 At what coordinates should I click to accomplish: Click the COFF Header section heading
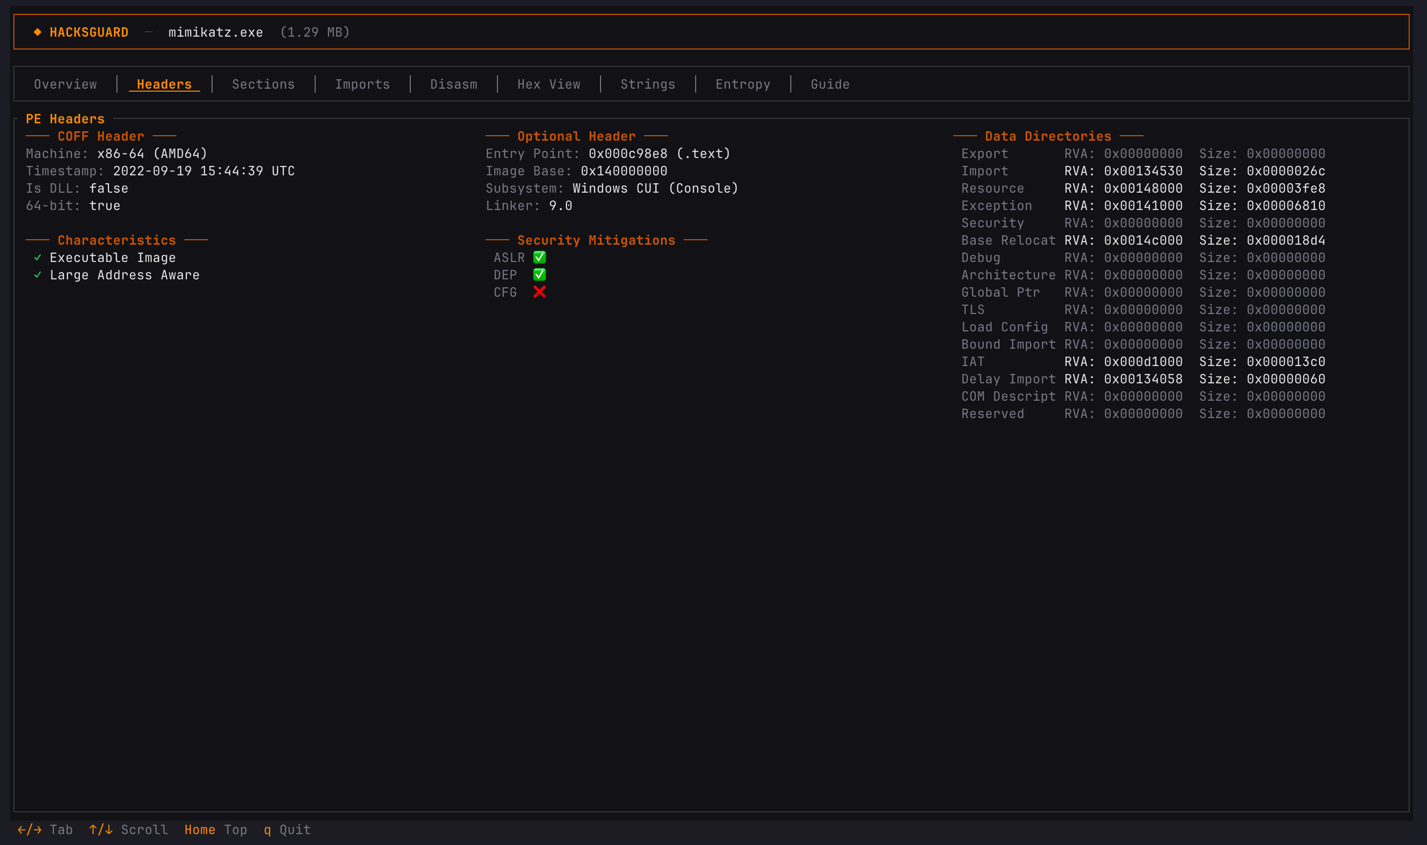[101, 137]
